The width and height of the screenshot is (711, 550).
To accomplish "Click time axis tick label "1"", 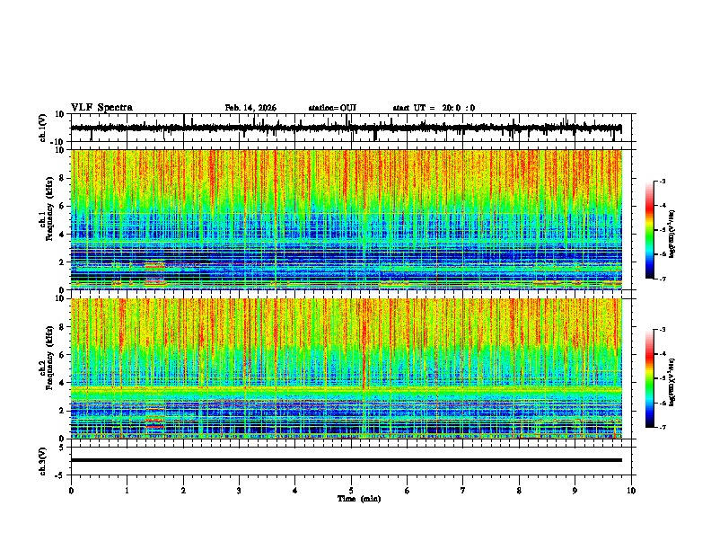I will click(x=127, y=491).
